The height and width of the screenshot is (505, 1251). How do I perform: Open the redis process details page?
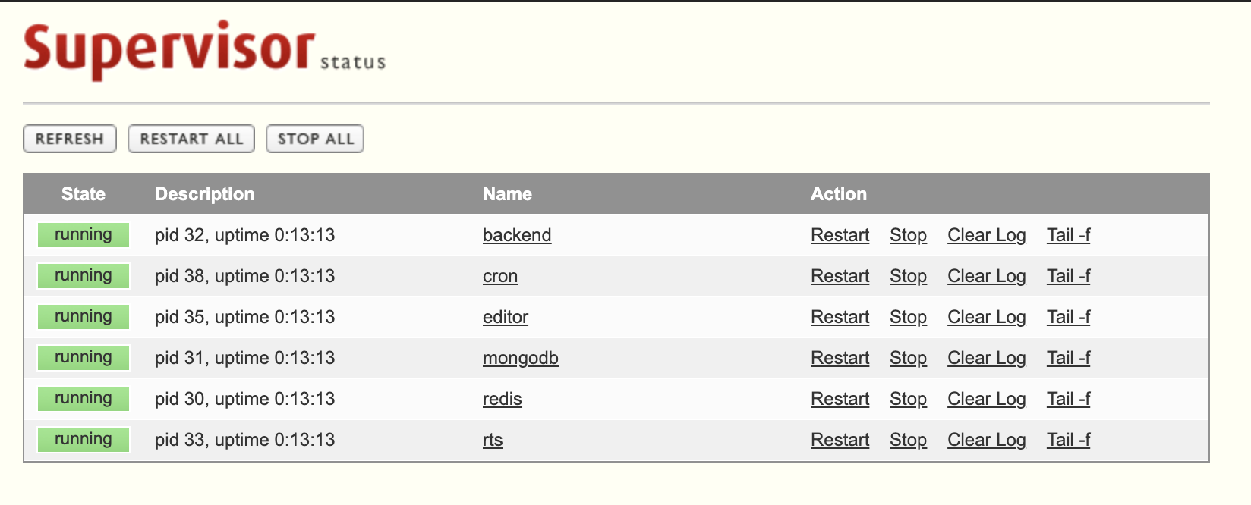503,398
